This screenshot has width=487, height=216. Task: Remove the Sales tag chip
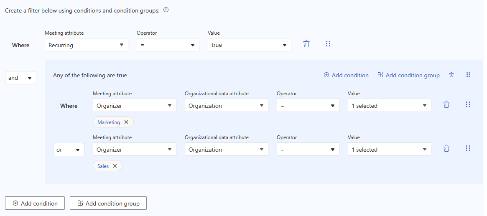click(x=115, y=166)
